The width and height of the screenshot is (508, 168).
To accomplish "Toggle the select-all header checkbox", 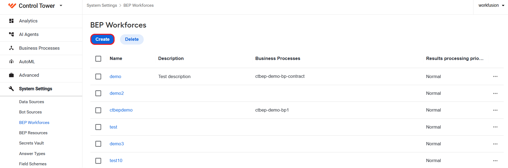I will pos(98,59).
